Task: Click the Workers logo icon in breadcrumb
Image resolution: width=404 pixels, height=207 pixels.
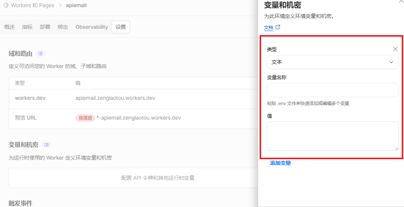Action: tap(6, 5)
